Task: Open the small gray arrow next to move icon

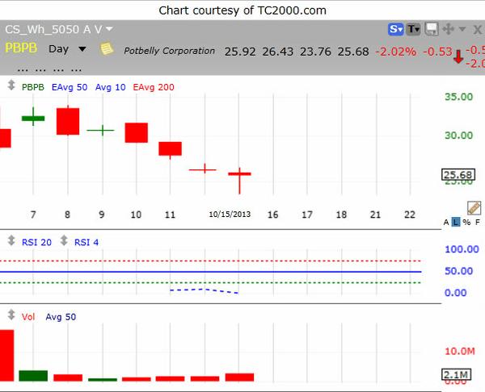Action: 462,29
